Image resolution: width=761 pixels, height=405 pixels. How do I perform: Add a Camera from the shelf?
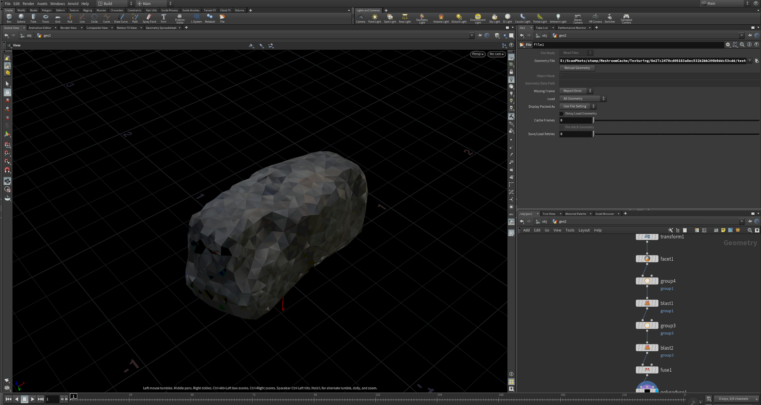[x=360, y=18]
